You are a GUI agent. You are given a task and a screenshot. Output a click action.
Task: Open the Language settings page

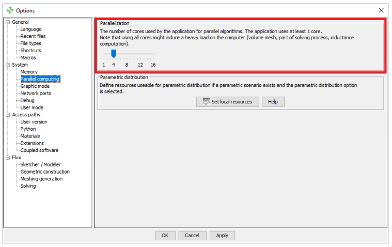pyautogui.click(x=31, y=29)
